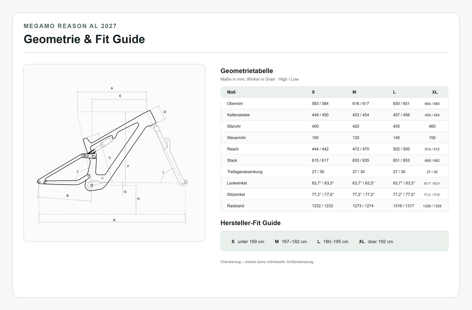Screen dimensions: 472x310
Task: Click Steuerrohr value '120'
Action: (x=356, y=138)
